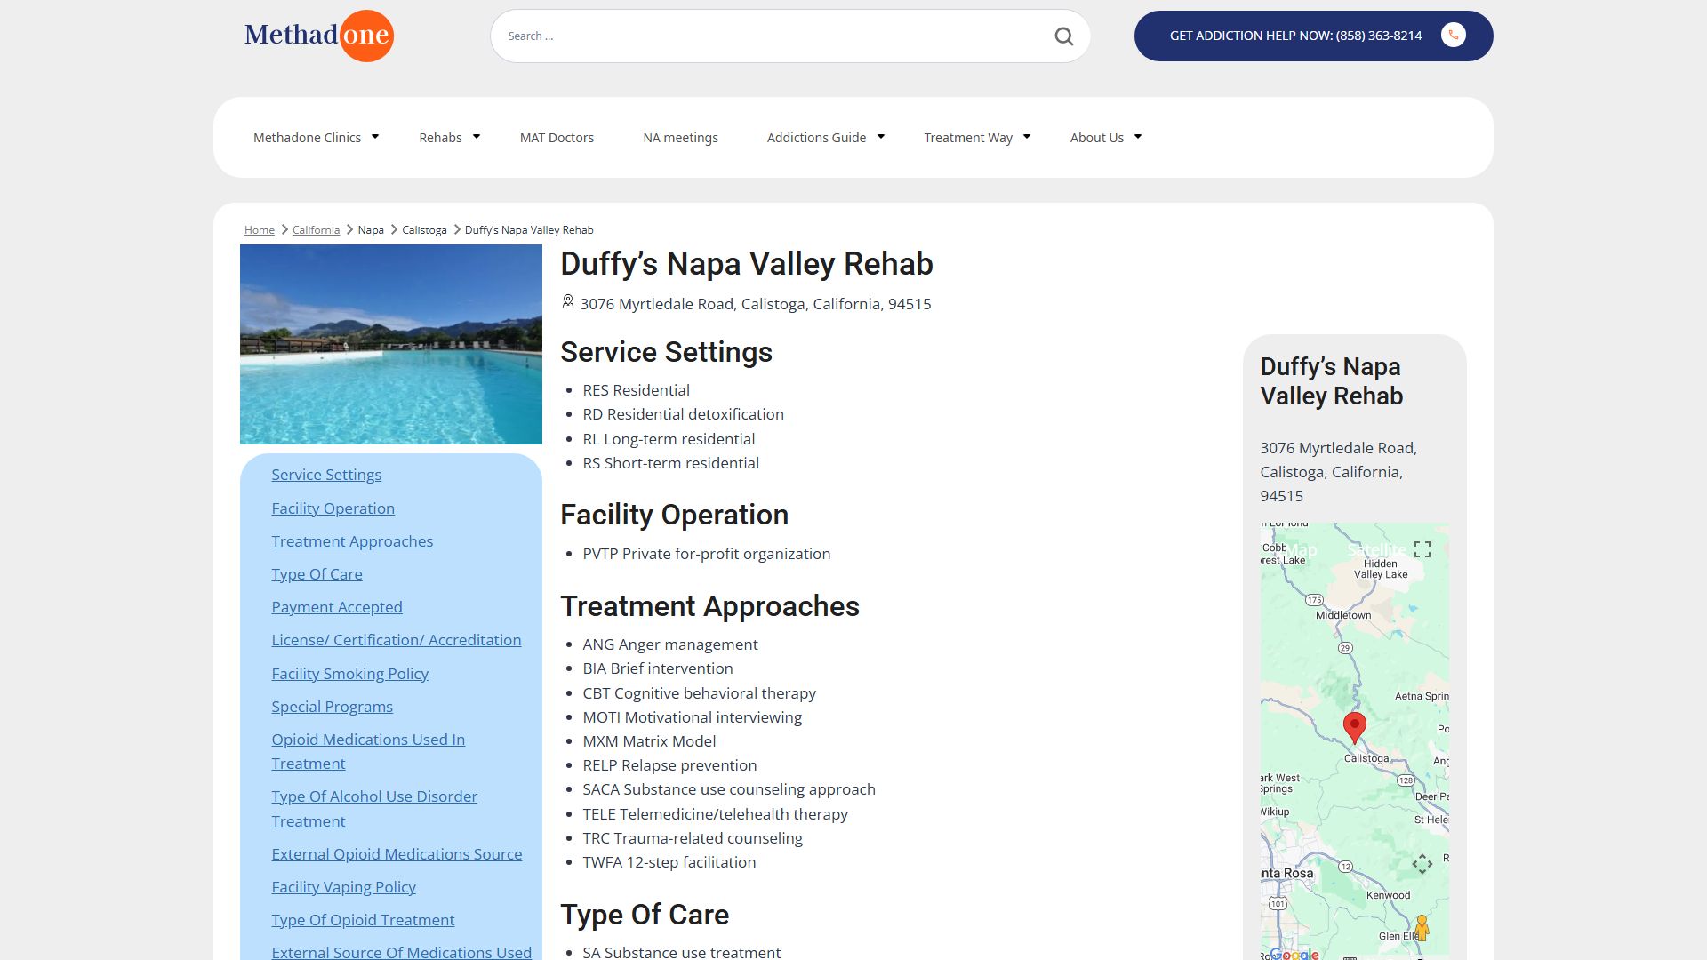Jump to Service Settings section
Screen dimensions: 1707x960
pyautogui.click(x=326, y=475)
